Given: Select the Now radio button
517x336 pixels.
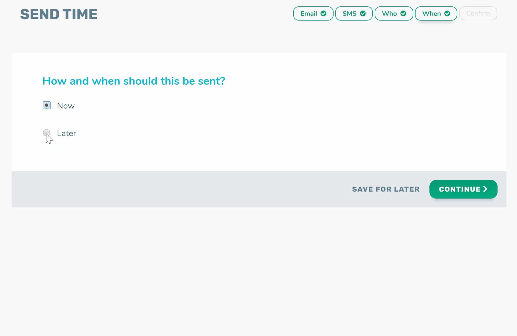Looking at the screenshot, I should (47, 105).
